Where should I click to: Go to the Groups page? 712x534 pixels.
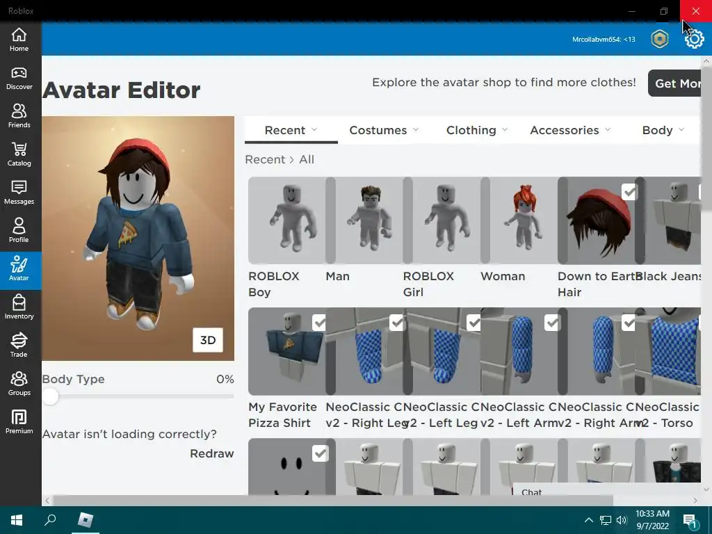pyautogui.click(x=19, y=384)
